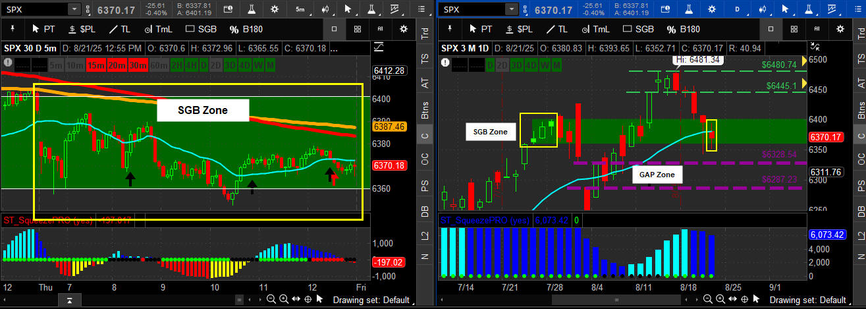The image size is (866, 309).
Task: Select $PL tool in right chart toolbar
Action: pyautogui.click(x=519, y=29)
